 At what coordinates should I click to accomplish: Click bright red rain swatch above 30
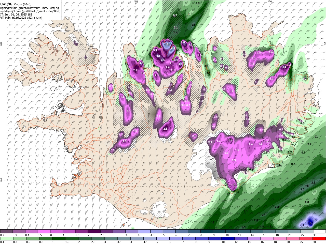pyautogui.click(x=319, y=238)
